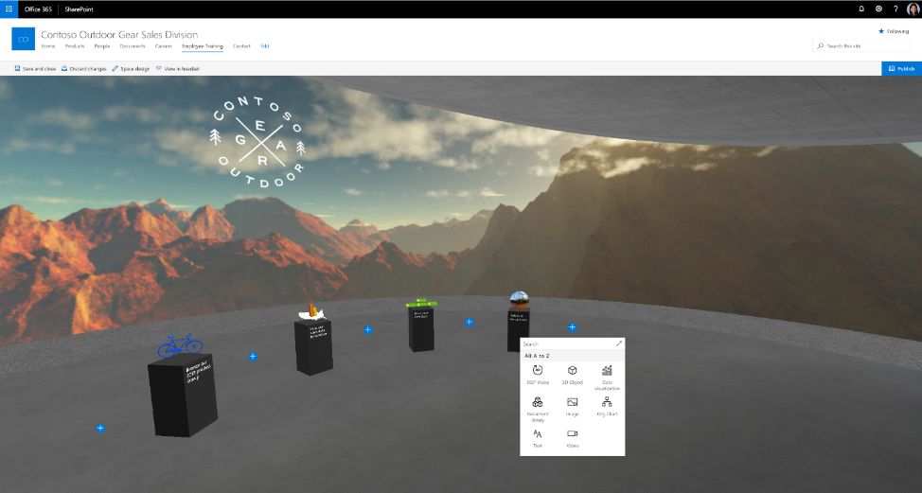Viewport: 922px width, 493px height.
Task: Open the settings gear in the top bar
Action: [x=878, y=9]
